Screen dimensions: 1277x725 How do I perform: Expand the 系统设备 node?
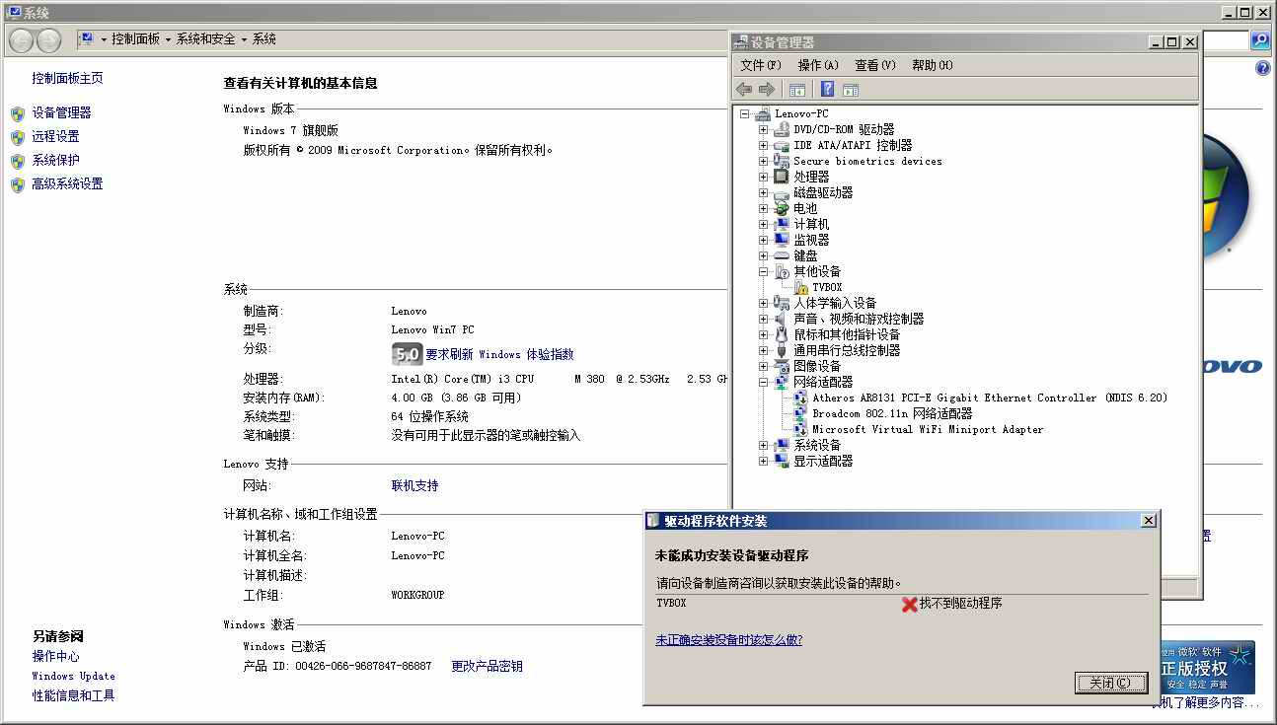pos(763,445)
